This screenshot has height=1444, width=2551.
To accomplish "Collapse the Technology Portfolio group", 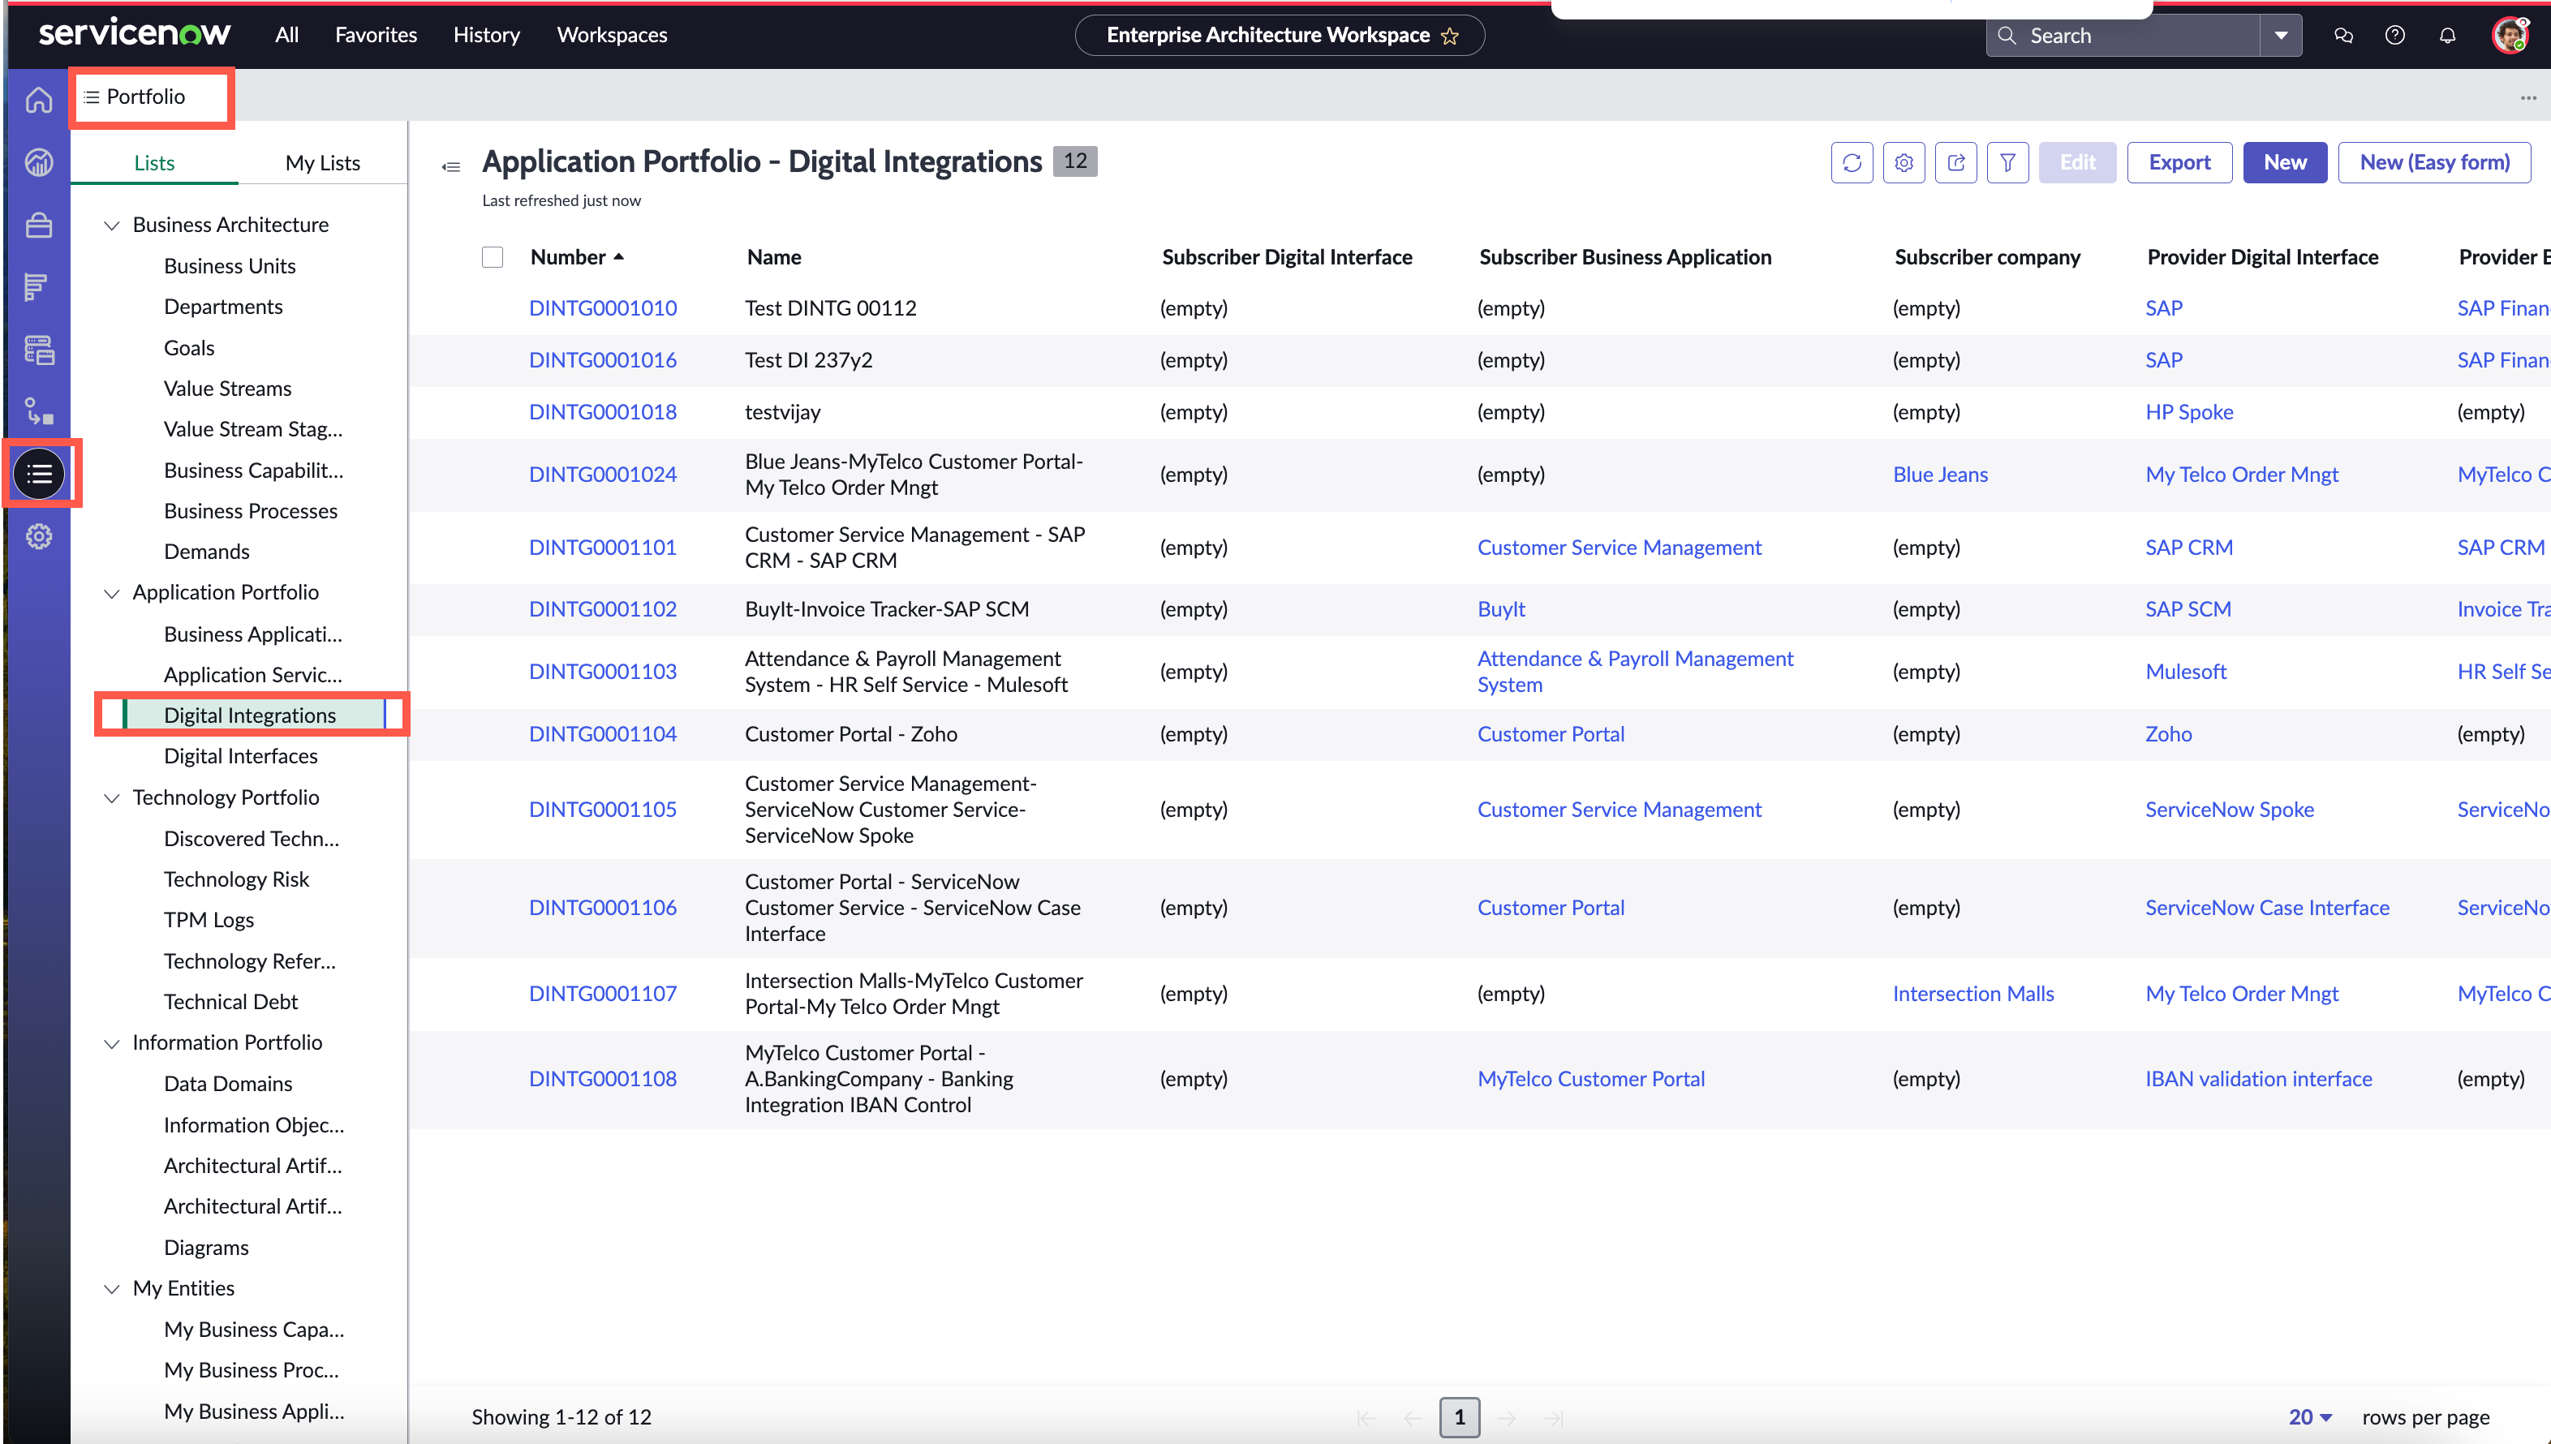I will pyautogui.click(x=112, y=798).
